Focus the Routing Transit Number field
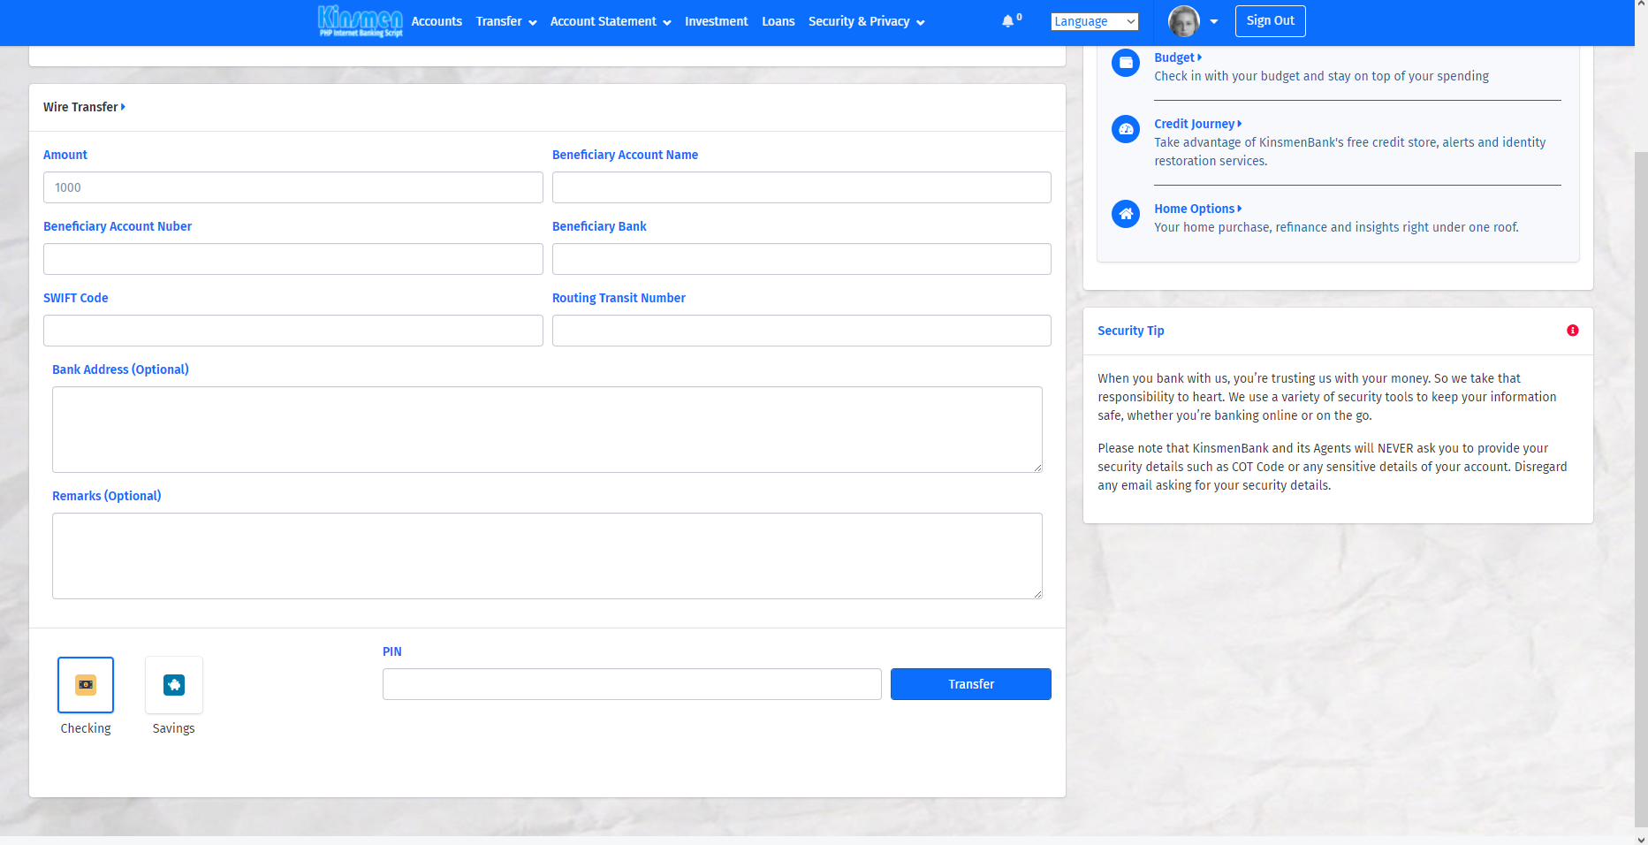1648x845 pixels. [x=801, y=331]
